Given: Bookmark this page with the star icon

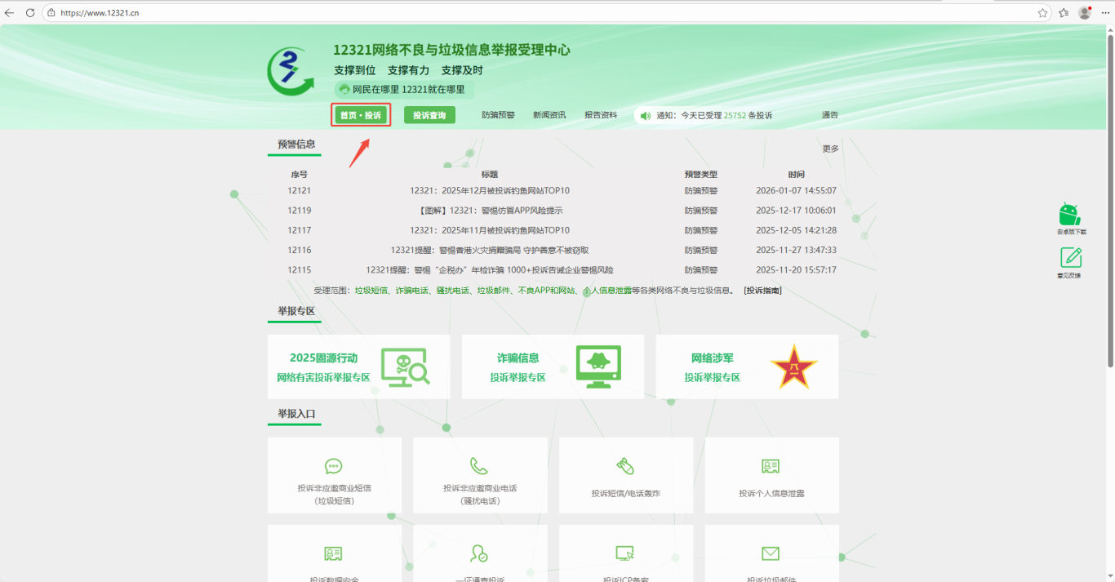Looking at the screenshot, I should (x=1042, y=13).
